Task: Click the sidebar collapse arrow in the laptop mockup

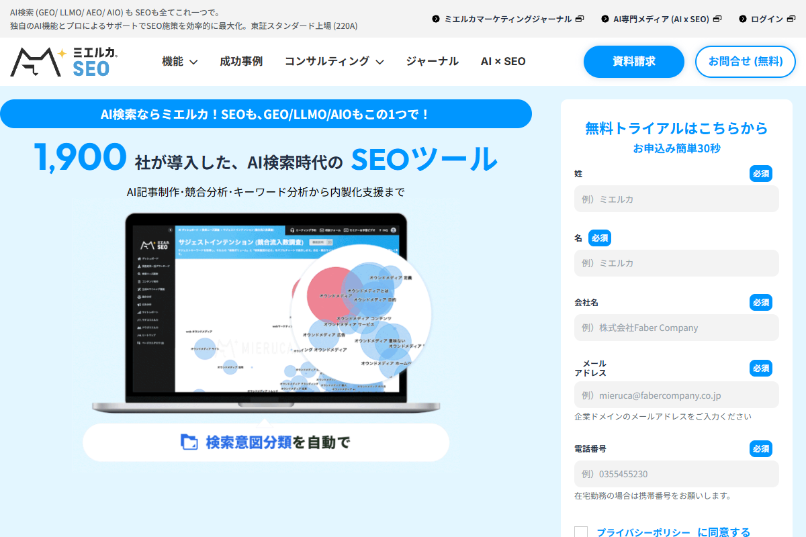Action: point(169,230)
